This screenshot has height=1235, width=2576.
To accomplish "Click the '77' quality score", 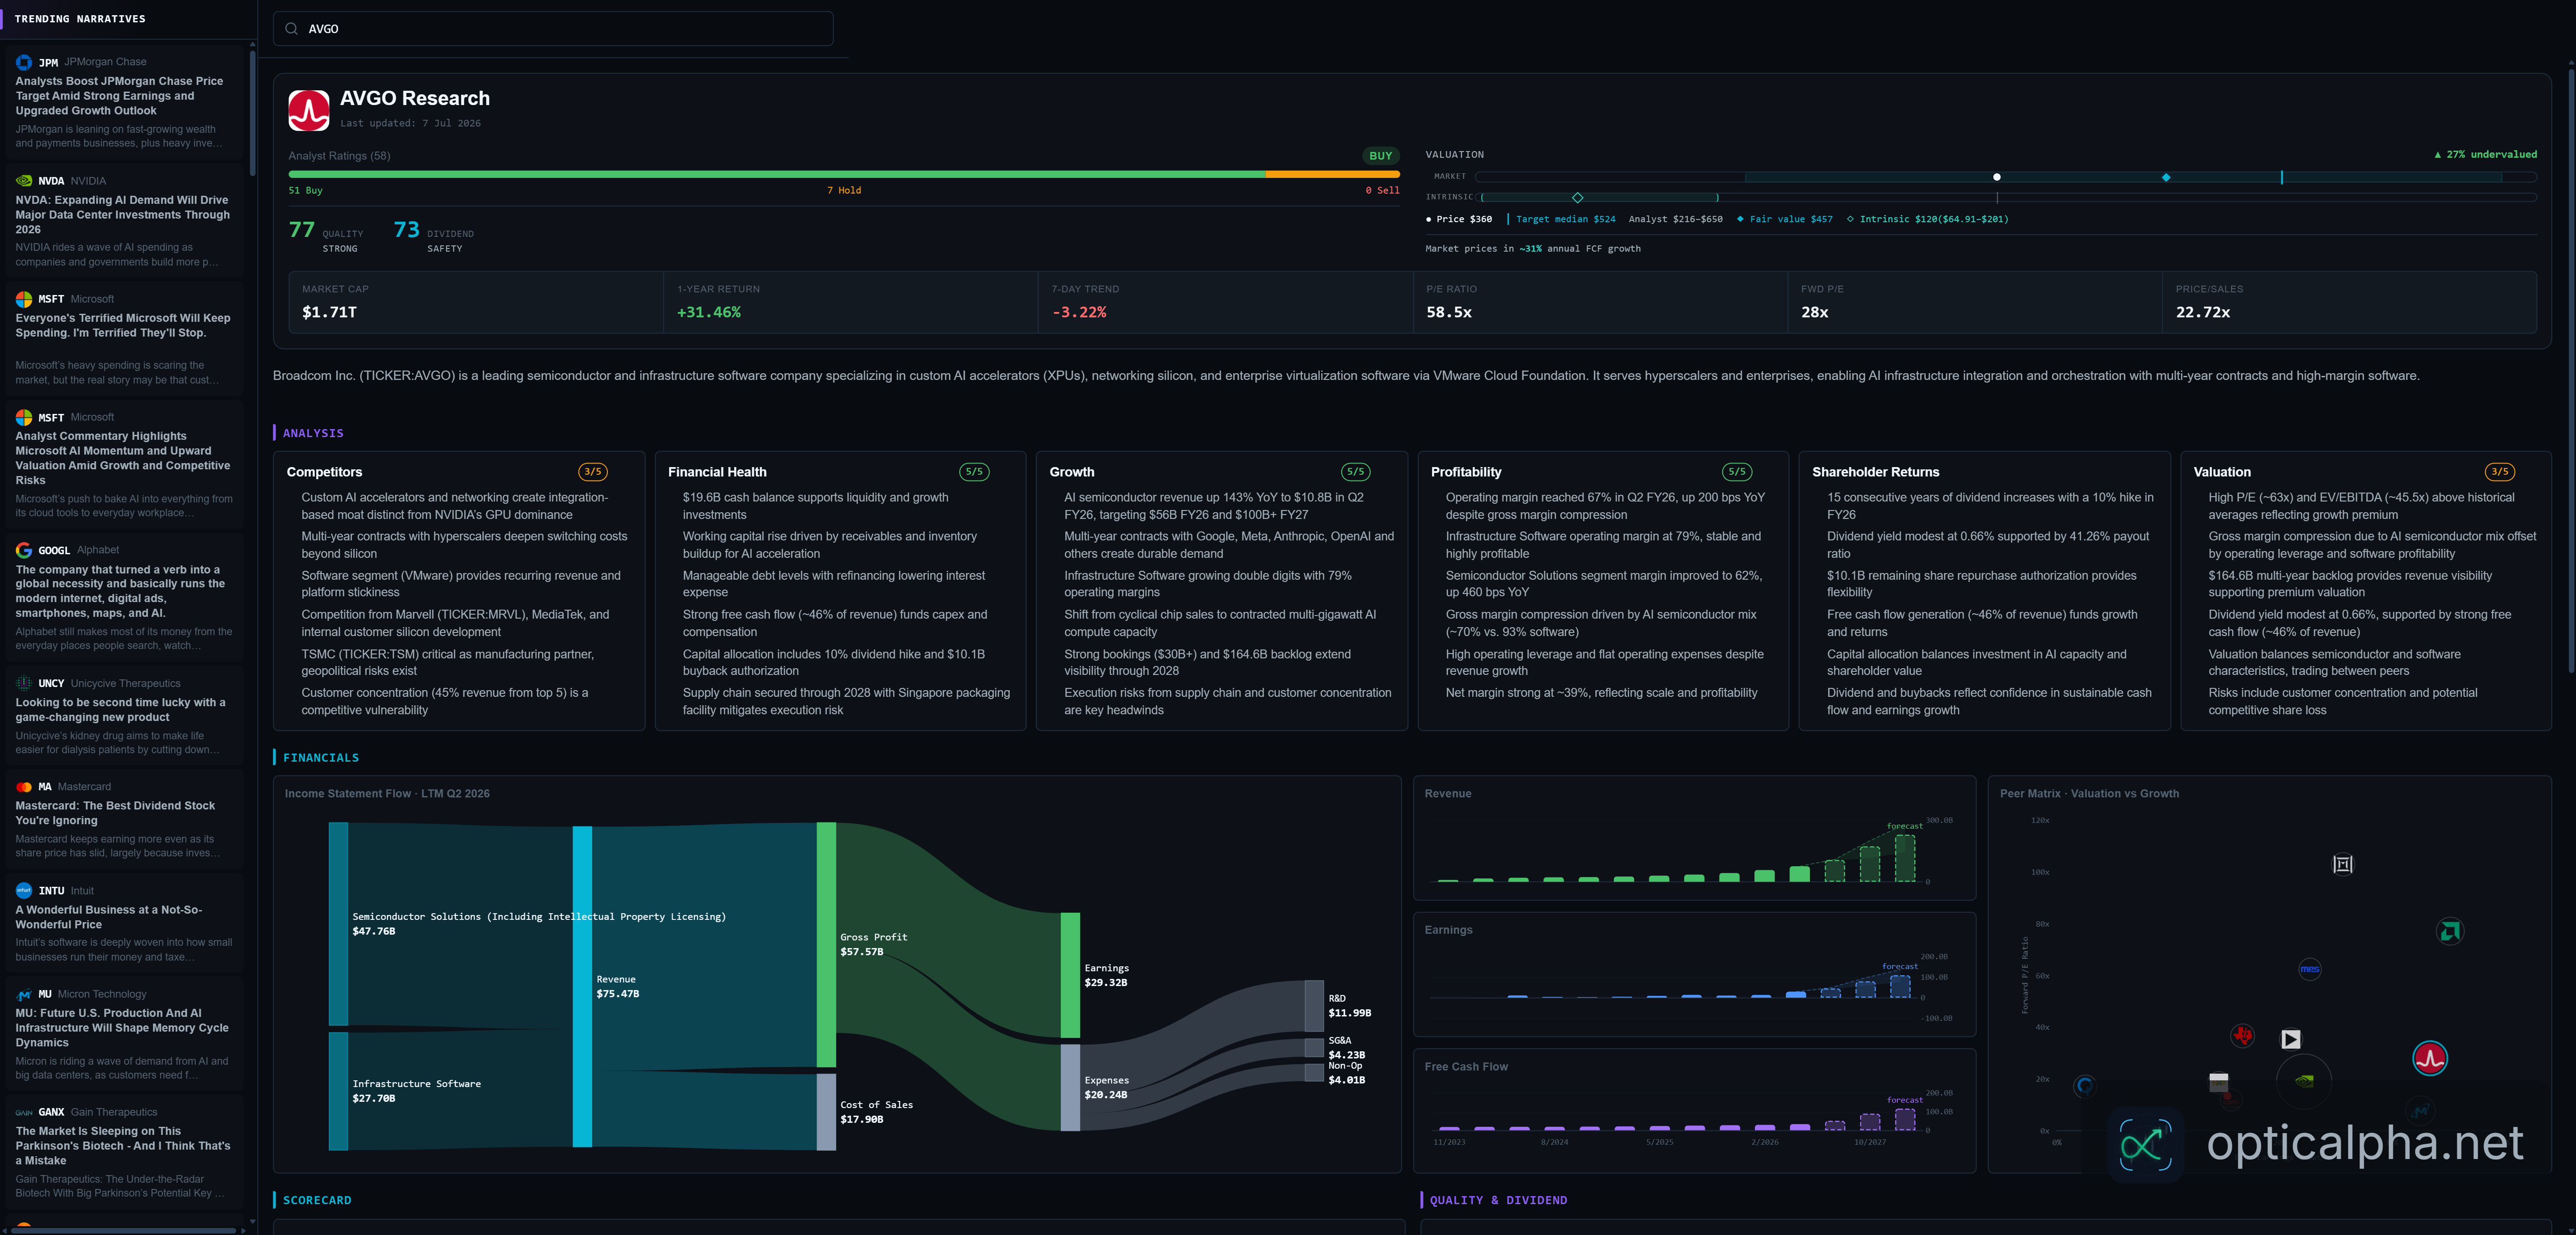I will 302,230.
